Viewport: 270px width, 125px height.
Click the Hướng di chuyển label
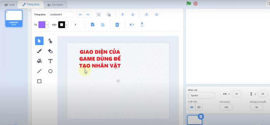(x=258, y=102)
